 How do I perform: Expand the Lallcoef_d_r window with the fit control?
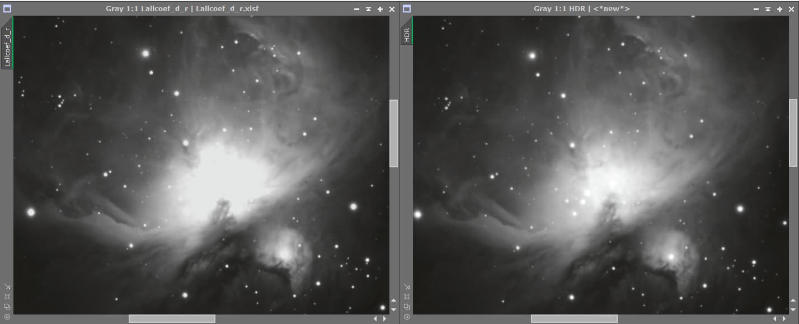coord(380,9)
